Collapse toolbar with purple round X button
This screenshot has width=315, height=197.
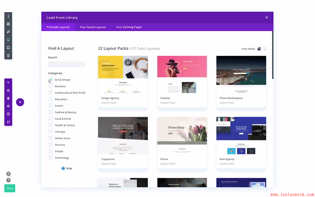click(20, 102)
